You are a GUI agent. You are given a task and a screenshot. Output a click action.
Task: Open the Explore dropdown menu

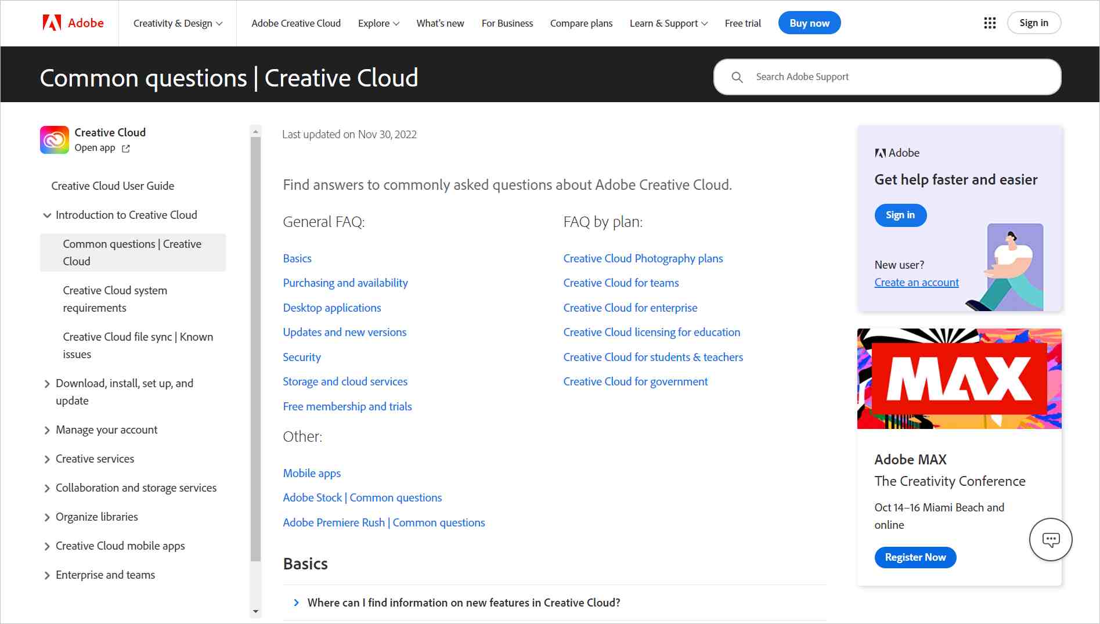pos(378,23)
